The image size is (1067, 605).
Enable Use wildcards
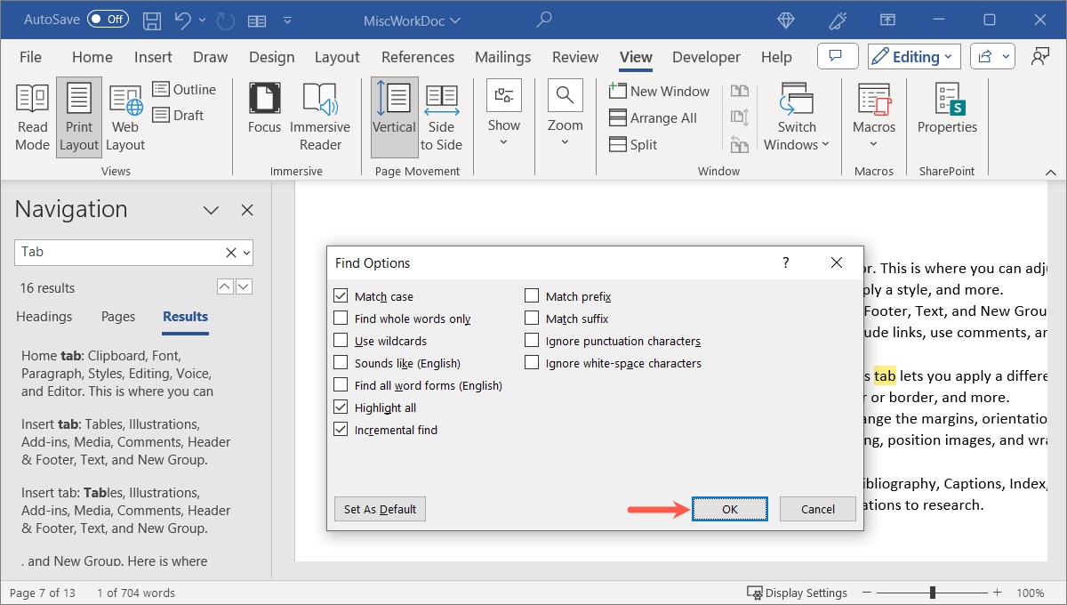(341, 340)
